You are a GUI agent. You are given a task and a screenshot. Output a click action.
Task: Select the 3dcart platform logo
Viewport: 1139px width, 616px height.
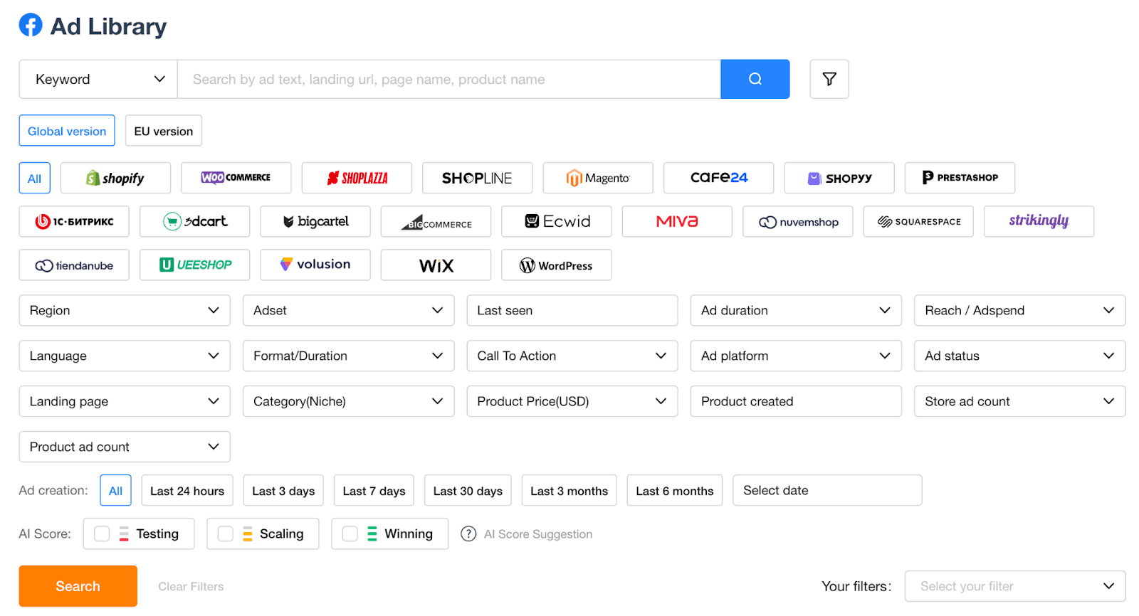coord(194,221)
